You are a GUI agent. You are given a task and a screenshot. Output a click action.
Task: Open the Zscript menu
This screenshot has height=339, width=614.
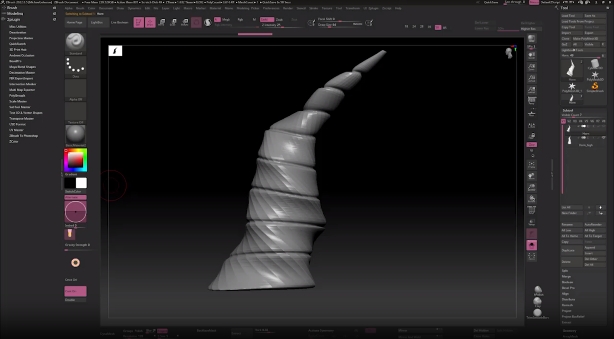point(387,8)
